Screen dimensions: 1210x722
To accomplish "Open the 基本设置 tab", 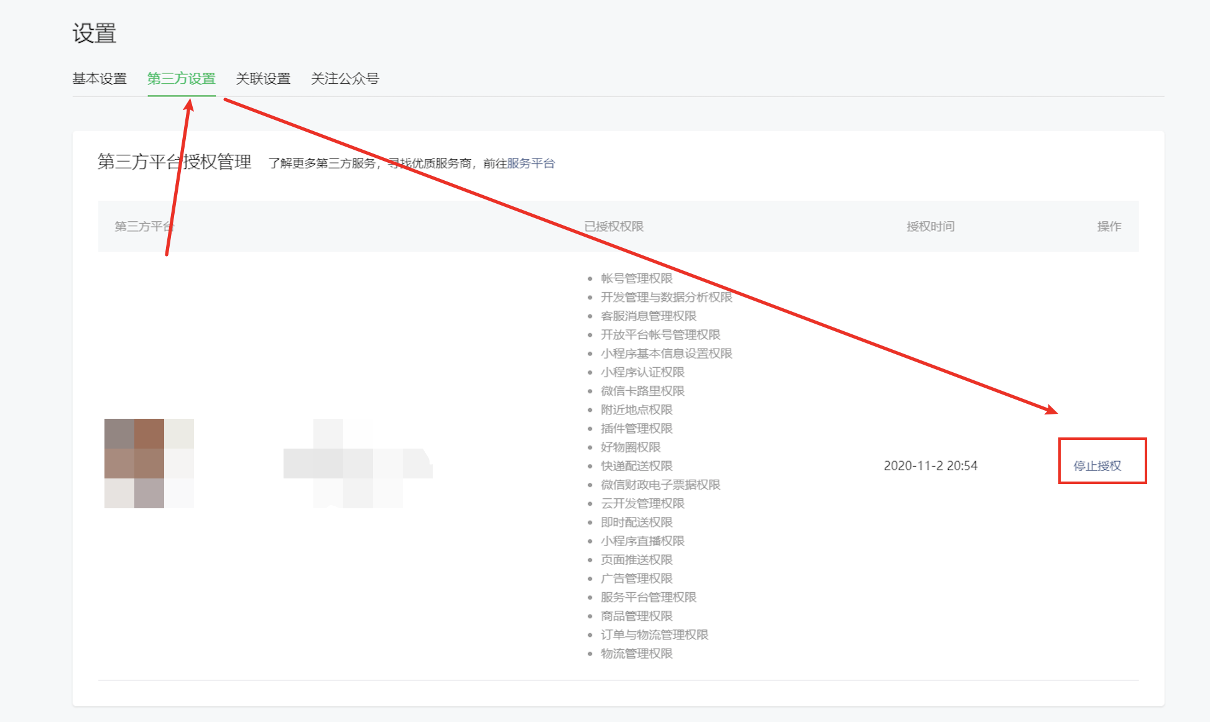I will [x=99, y=79].
